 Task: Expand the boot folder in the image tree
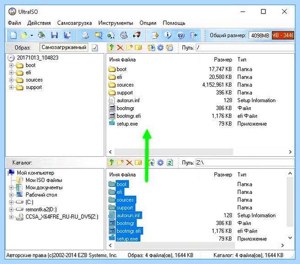coord(11,66)
